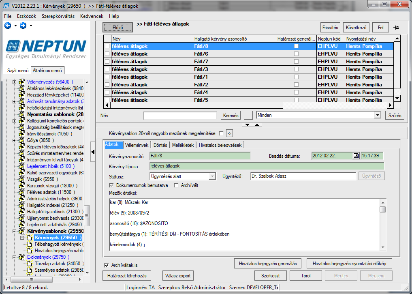Click the small down arrow splitter button
Screen dimensions: 412x294
click(247, 125)
